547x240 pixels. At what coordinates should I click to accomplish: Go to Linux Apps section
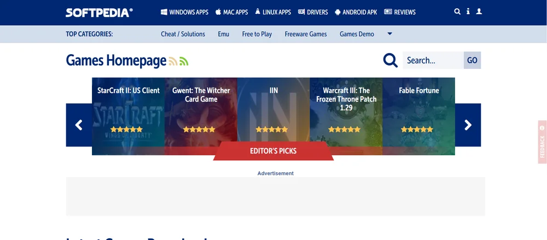point(273,12)
